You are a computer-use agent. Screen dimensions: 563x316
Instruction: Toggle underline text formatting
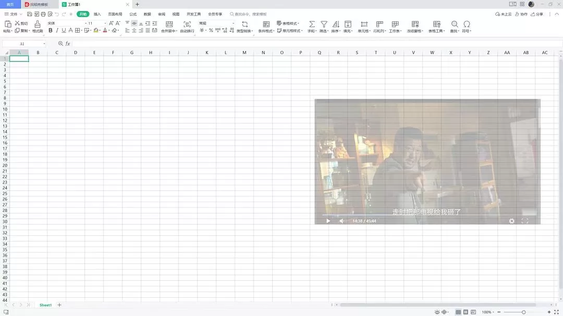[x=64, y=31]
